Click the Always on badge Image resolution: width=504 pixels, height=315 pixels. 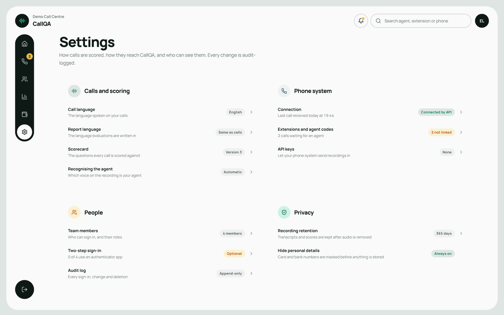click(x=443, y=254)
